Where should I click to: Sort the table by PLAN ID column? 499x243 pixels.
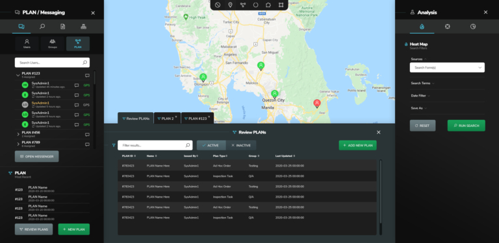129,156
